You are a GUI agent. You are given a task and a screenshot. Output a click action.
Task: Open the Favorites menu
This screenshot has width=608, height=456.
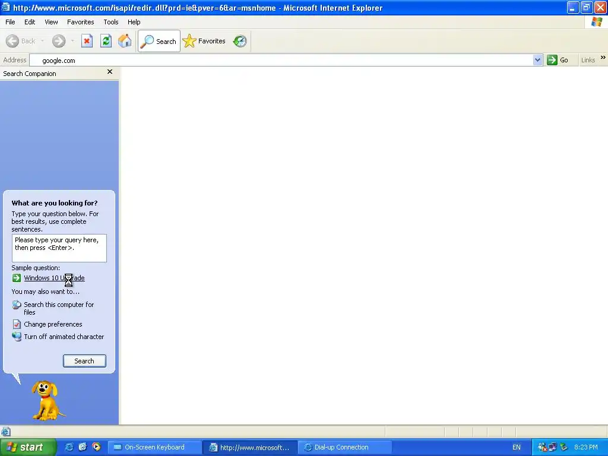[x=81, y=22]
